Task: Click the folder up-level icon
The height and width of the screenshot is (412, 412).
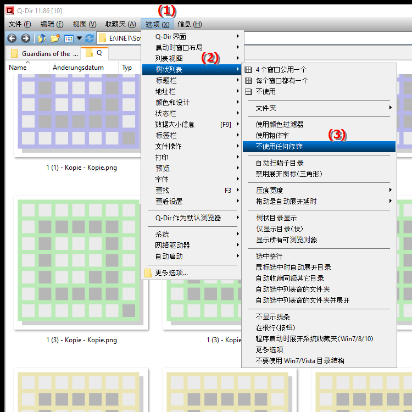Action: tap(42, 38)
